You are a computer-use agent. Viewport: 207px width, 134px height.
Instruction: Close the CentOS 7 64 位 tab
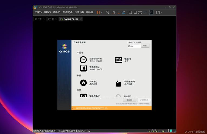tap(81, 19)
